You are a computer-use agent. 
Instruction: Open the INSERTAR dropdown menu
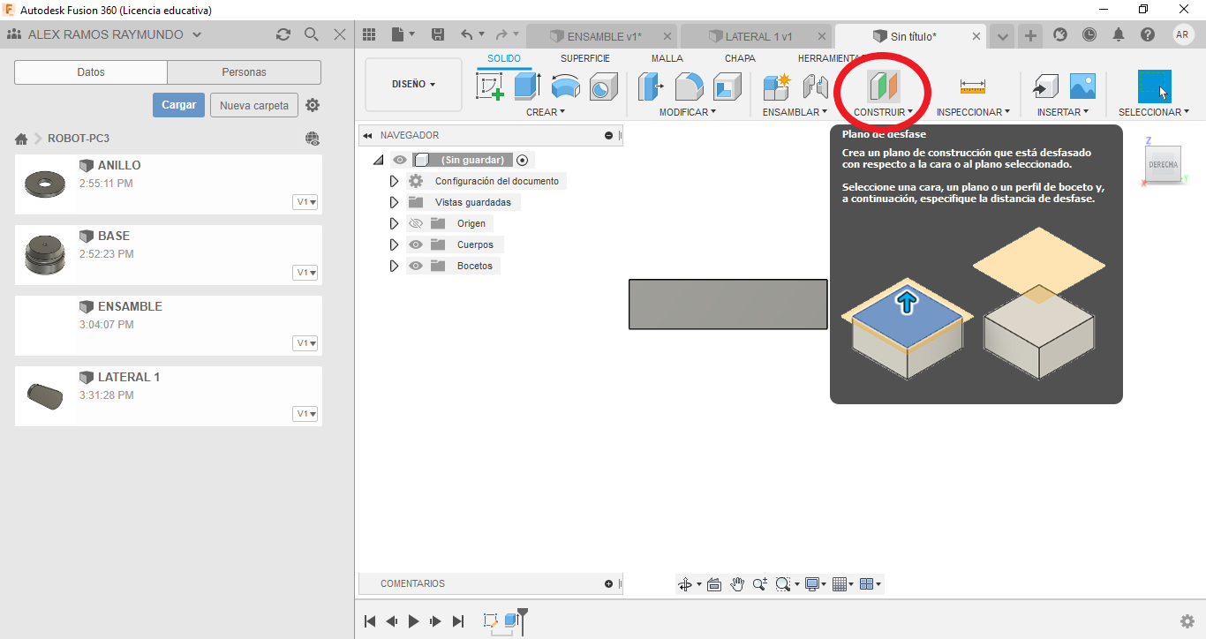point(1063,112)
